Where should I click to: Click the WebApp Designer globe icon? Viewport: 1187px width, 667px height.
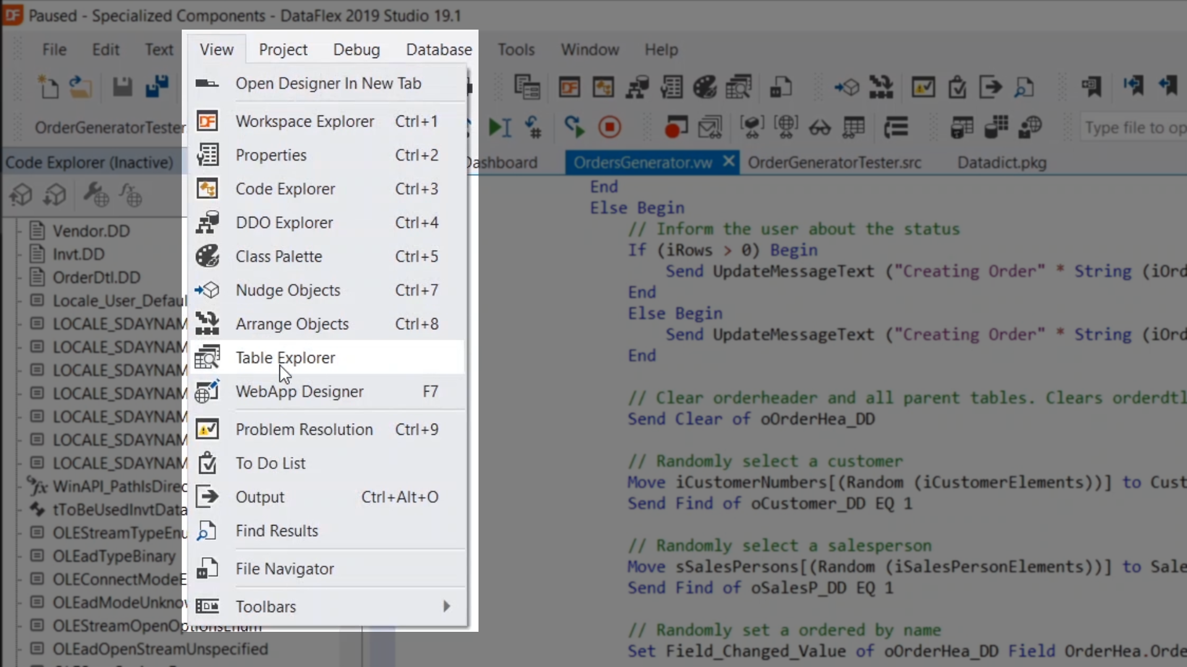pyautogui.click(x=207, y=392)
